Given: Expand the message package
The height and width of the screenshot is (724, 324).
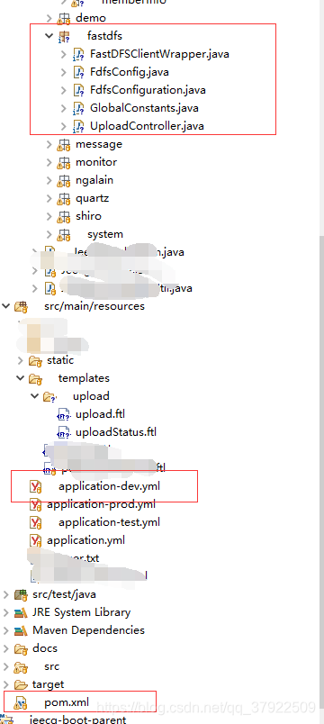Looking at the screenshot, I should coord(49,144).
